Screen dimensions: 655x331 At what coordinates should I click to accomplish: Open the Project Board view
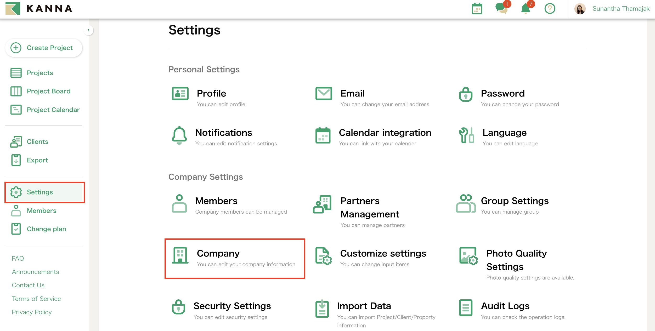(48, 91)
